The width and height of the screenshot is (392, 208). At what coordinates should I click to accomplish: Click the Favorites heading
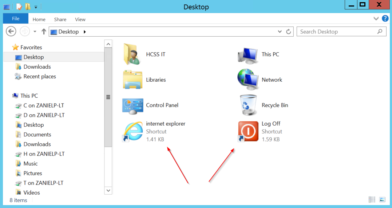pos(31,48)
